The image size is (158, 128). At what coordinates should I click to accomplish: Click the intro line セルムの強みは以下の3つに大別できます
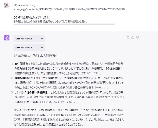coord(36,55)
